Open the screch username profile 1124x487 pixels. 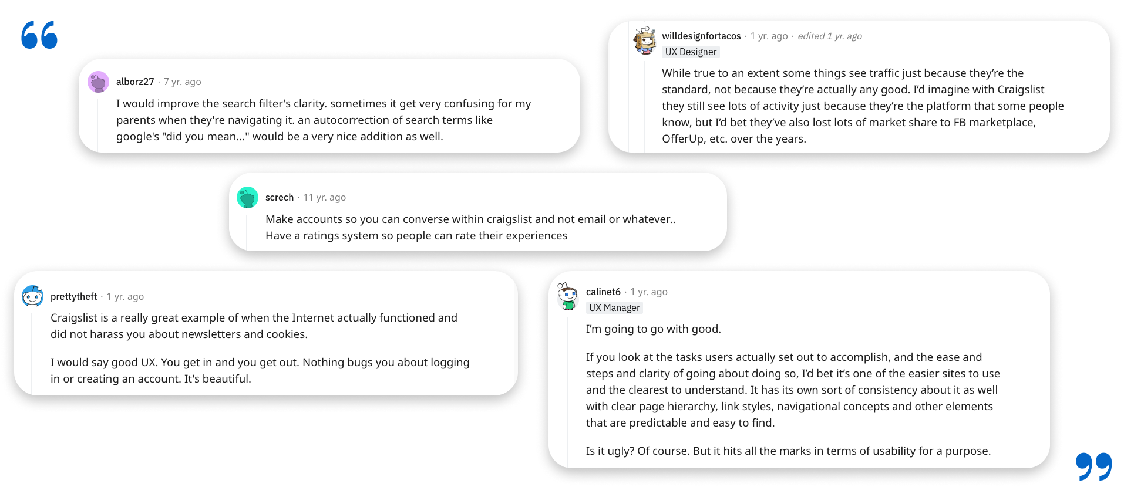click(x=280, y=197)
